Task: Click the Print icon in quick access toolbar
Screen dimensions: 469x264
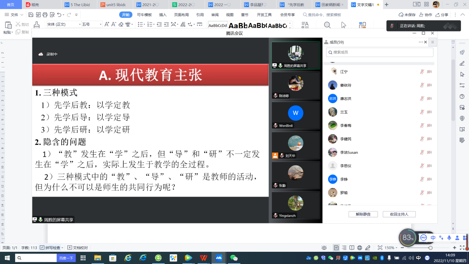Action: (45, 15)
